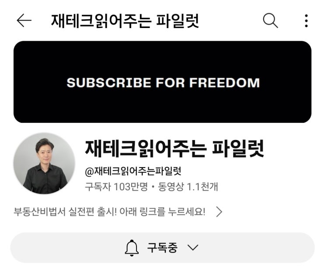The height and width of the screenshot is (280, 325).
Task: Open the channel profile picture
Action: (x=44, y=164)
